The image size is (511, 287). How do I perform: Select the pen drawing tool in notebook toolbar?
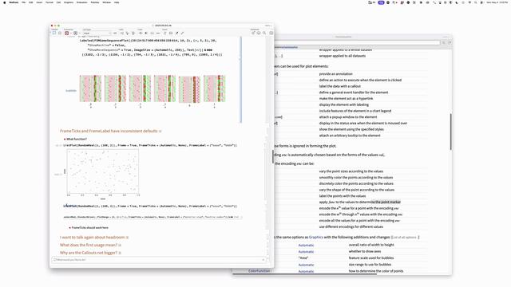pos(177,33)
